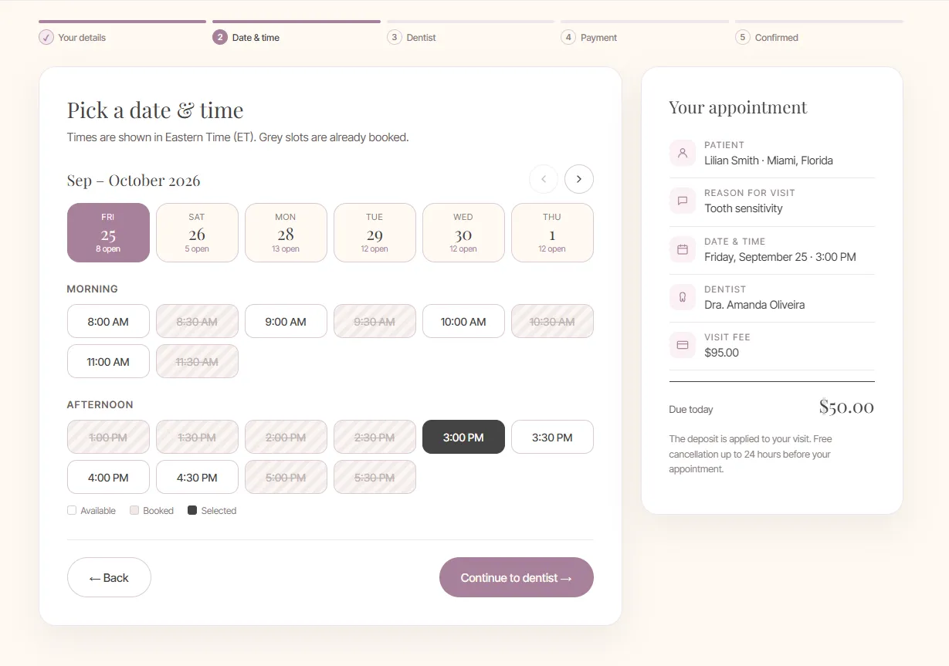The width and height of the screenshot is (949, 666).
Task: Click the MORNING section label
Action: (93, 289)
